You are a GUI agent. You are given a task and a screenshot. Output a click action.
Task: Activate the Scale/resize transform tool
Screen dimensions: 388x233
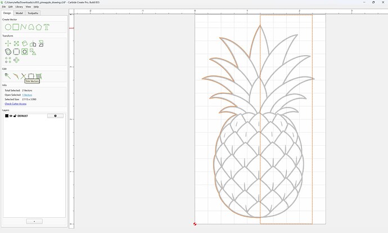coord(16,43)
